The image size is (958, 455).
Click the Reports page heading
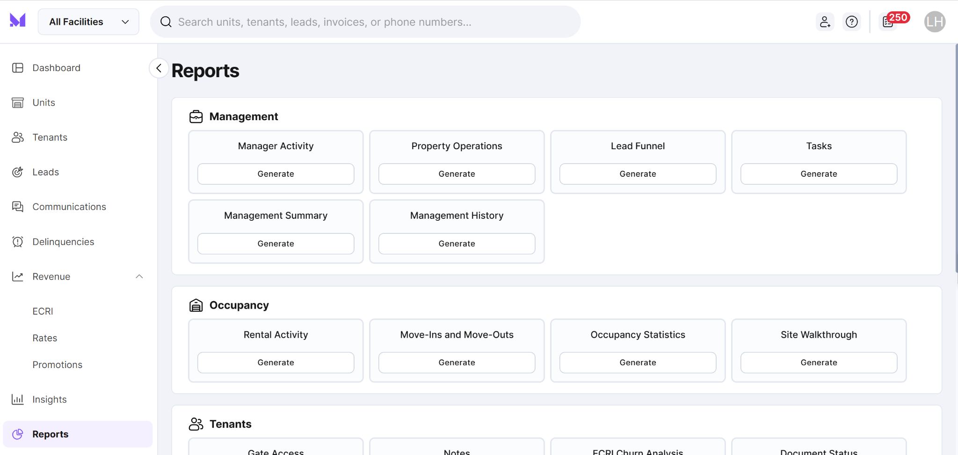point(205,71)
